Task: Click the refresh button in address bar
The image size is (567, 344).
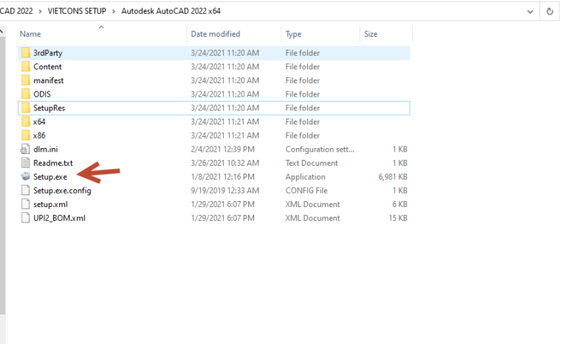Action: tap(550, 12)
